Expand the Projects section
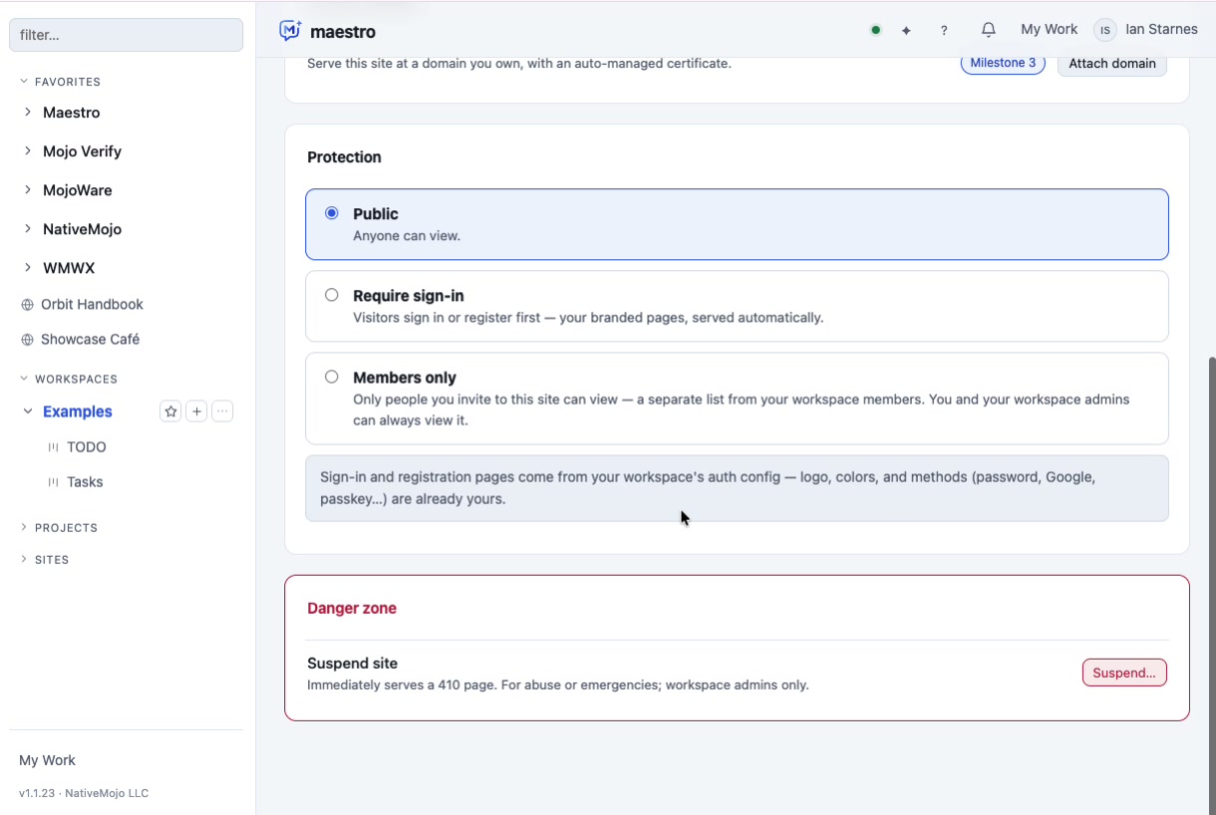The height and width of the screenshot is (815, 1216). 24,527
